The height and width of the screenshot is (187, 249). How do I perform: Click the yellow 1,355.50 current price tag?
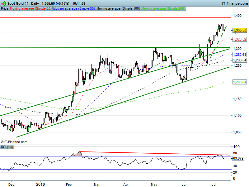[239, 30]
